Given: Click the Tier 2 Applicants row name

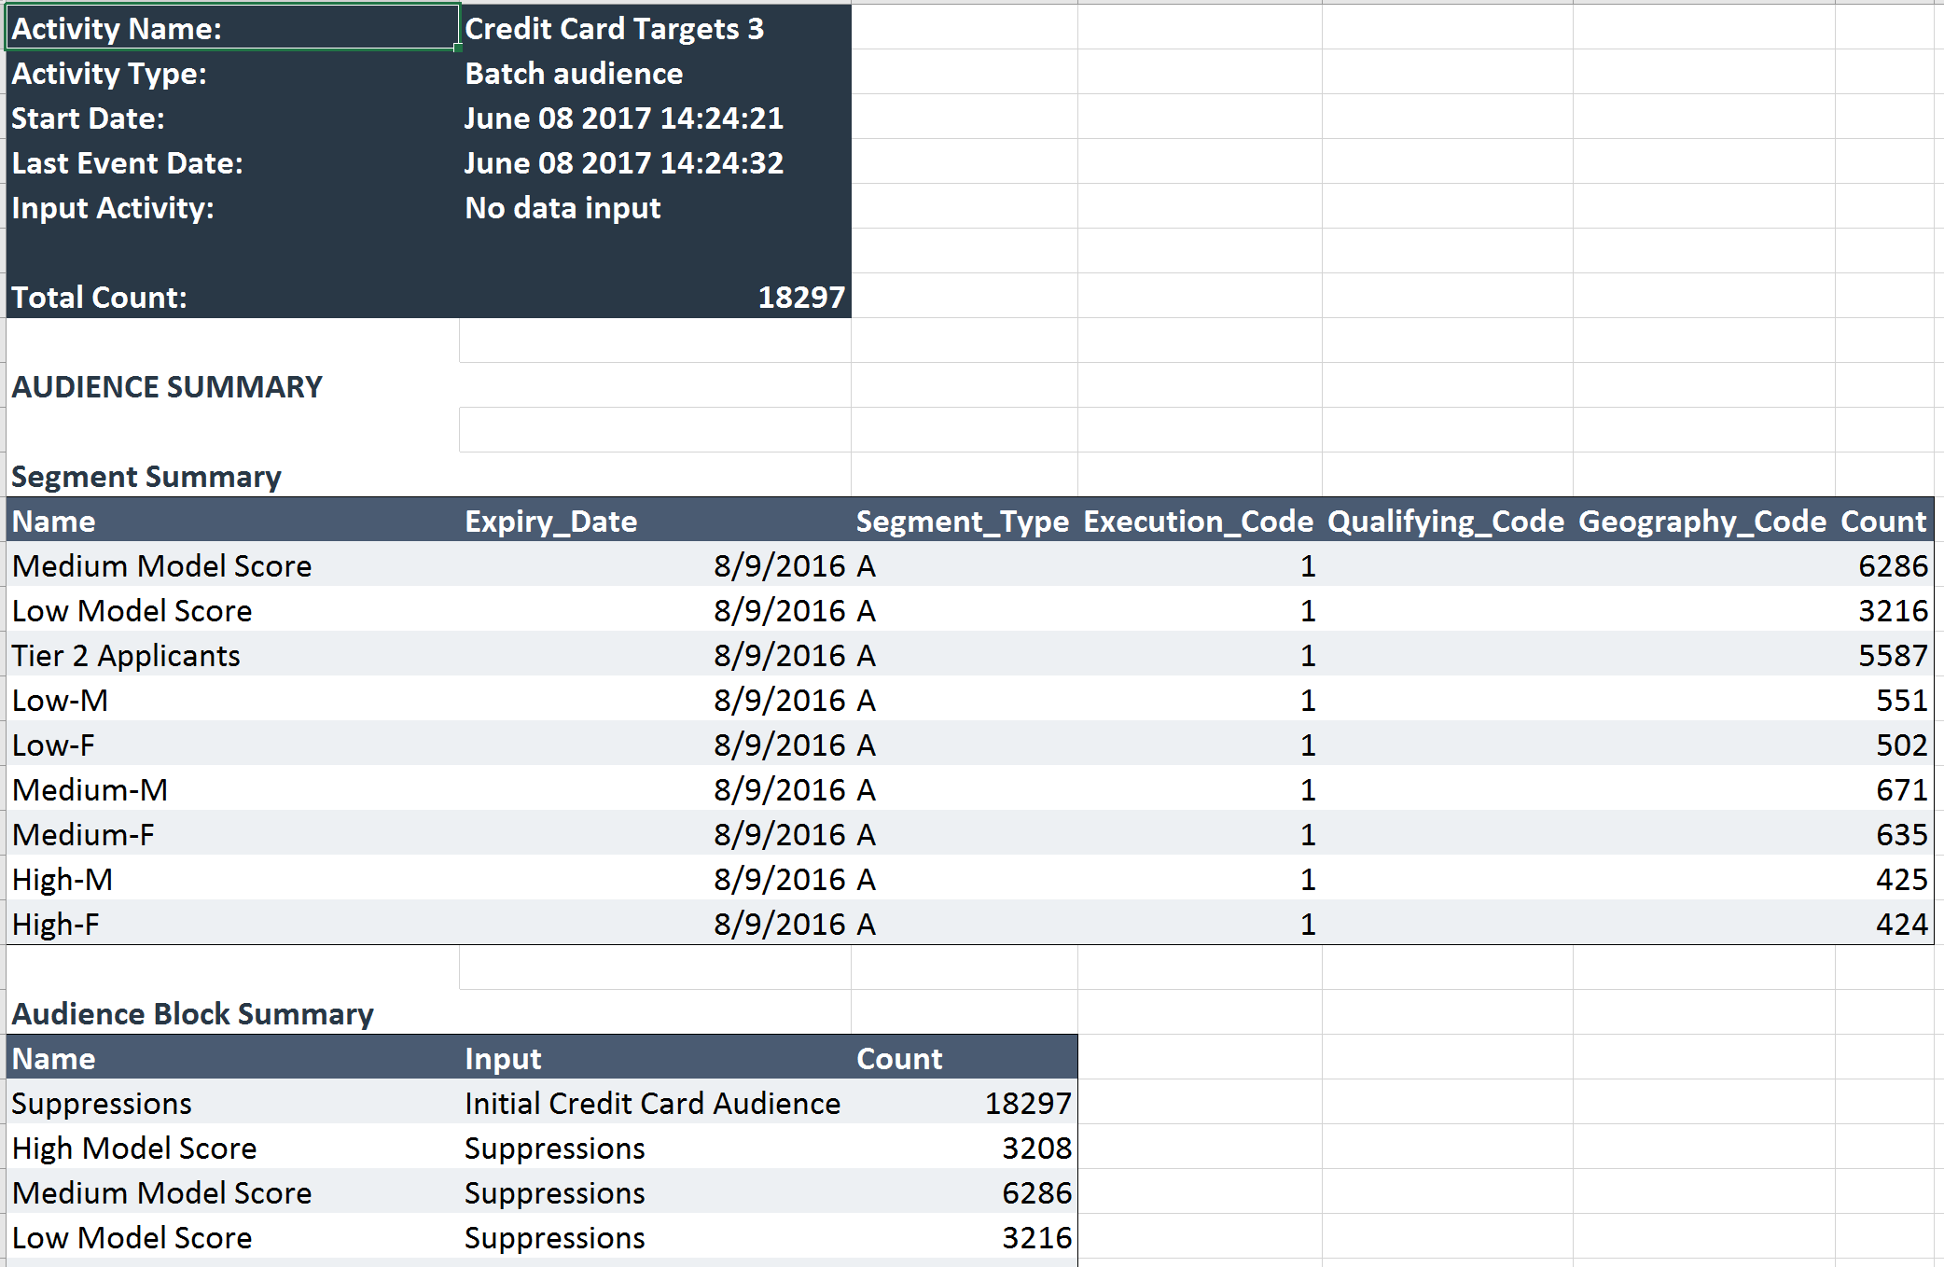Looking at the screenshot, I should pyautogui.click(x=126, y=656).
